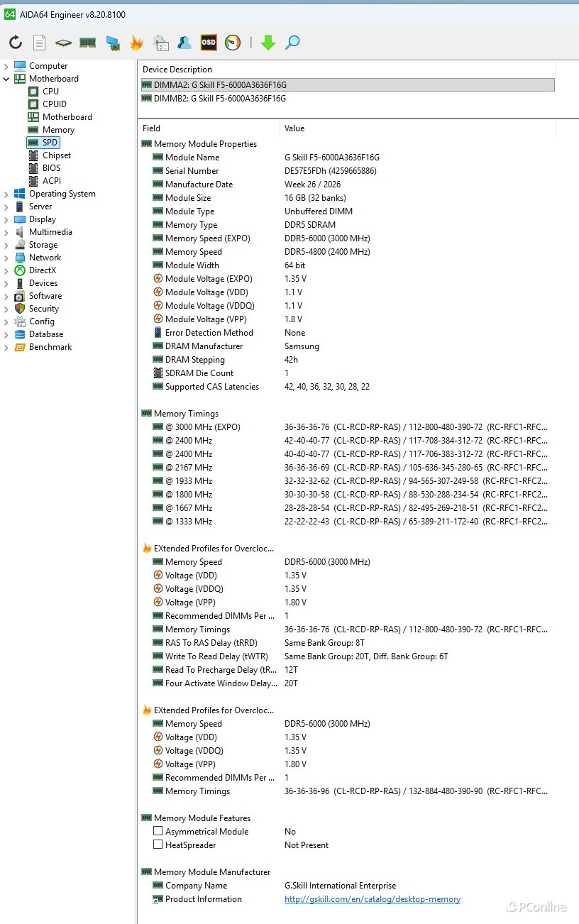Expand the DirectX tree node

[x=6, y=270]
